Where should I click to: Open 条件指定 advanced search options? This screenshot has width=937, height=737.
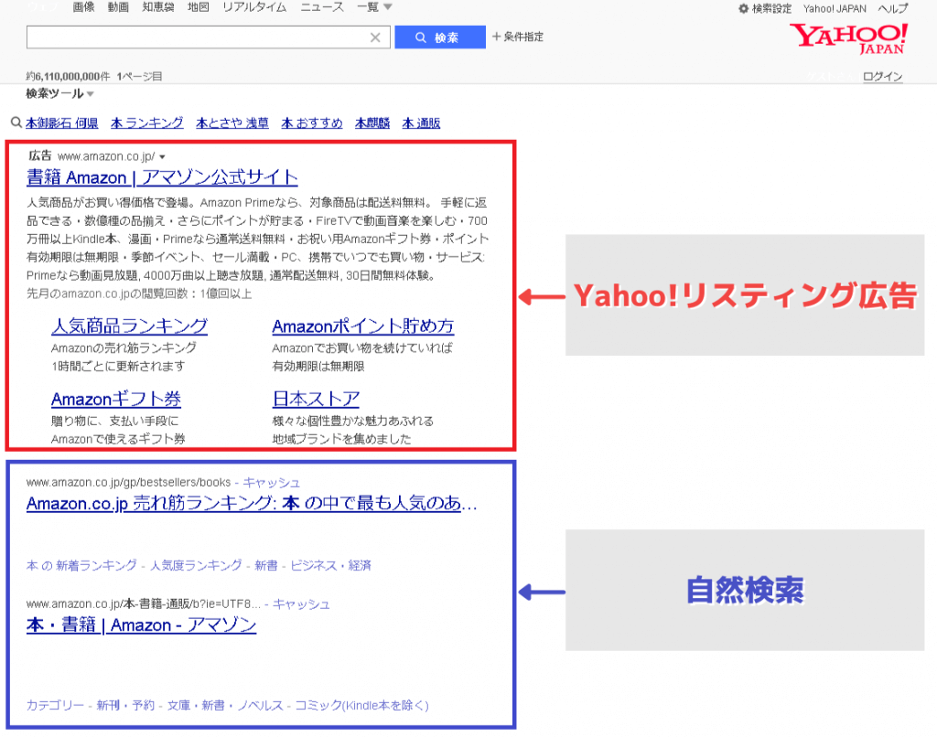tap(518, 37)
